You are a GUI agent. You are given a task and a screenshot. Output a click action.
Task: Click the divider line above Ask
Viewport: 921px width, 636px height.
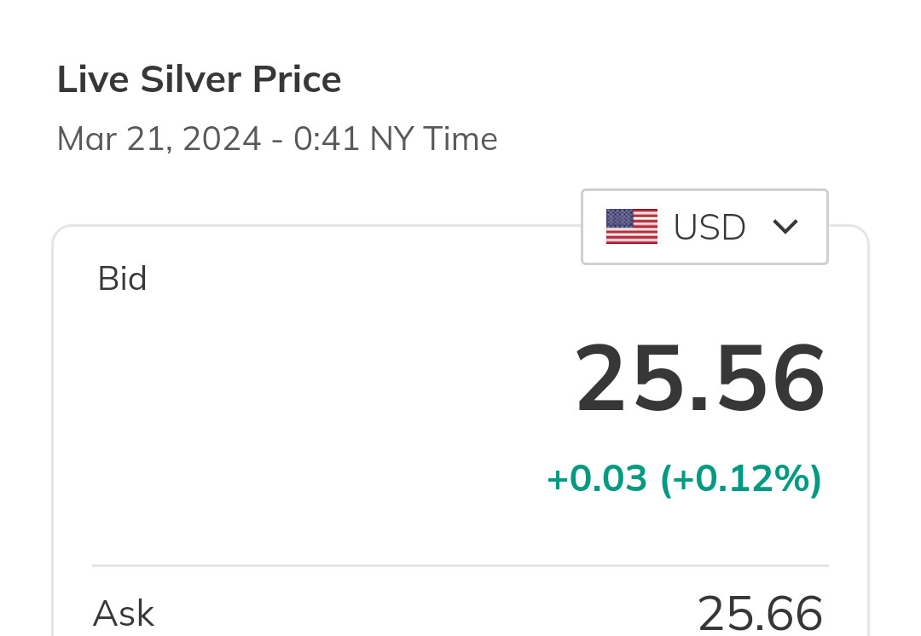pyautogui.click(x=460, y=565)
